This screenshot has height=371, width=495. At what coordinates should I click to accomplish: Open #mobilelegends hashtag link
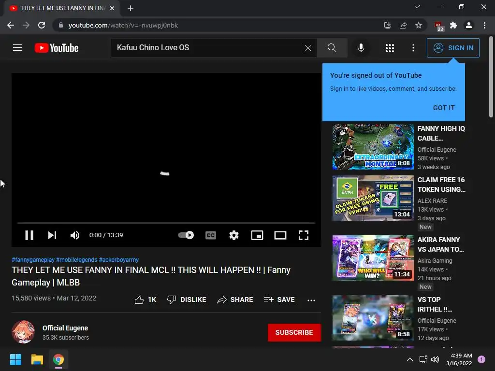click(77, 259)
